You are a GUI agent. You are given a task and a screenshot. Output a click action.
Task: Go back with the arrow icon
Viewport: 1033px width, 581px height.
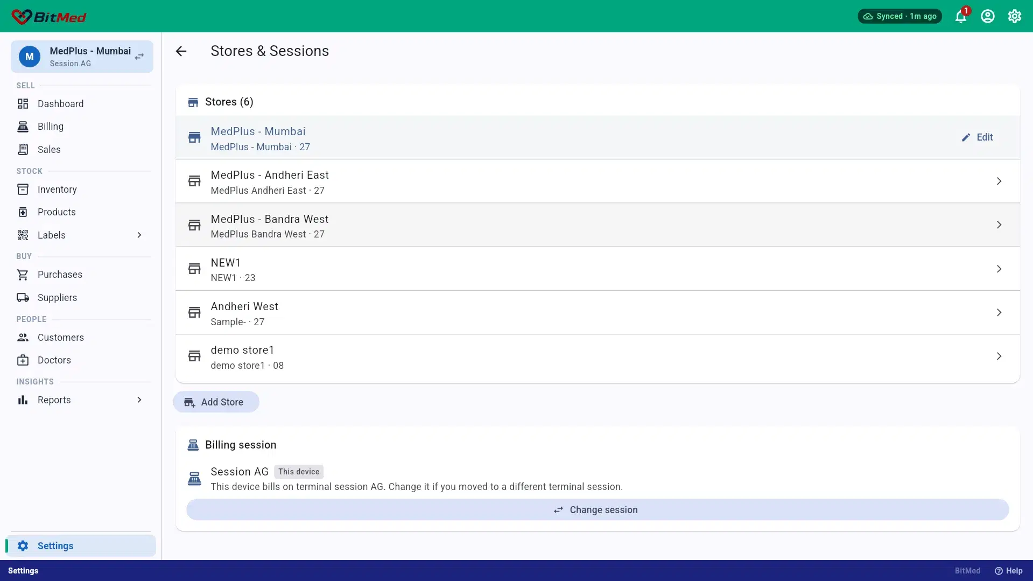pyautogui.click(x=181, y=51)
